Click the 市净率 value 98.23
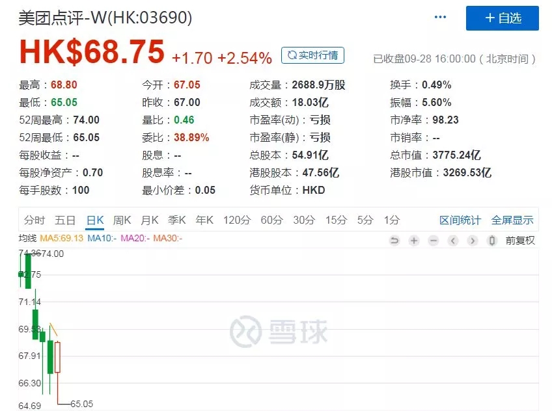This screenshot has width=552, height=411. point(446,120)
